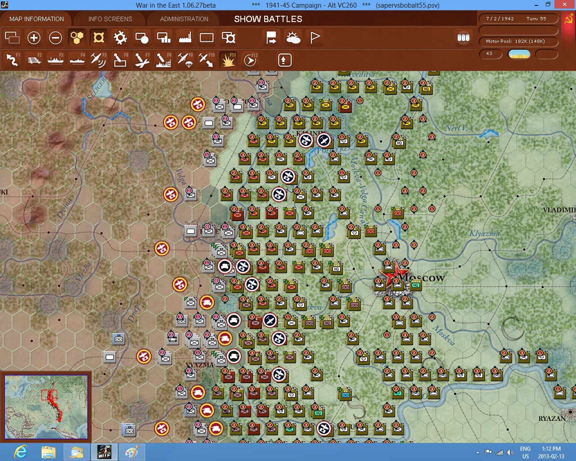This screenshot has width=576, height=461.
Task: Select the F9 air transport parachute icon
Action: pyautogui.click(x=185, y=60)
